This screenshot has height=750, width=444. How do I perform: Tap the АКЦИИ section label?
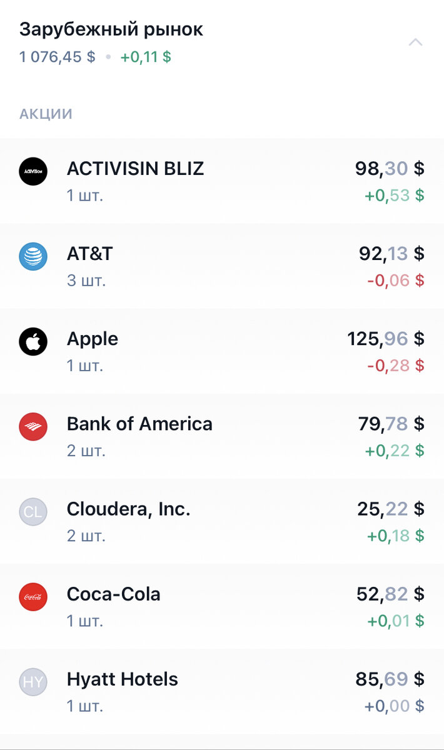tap(46, 114)
